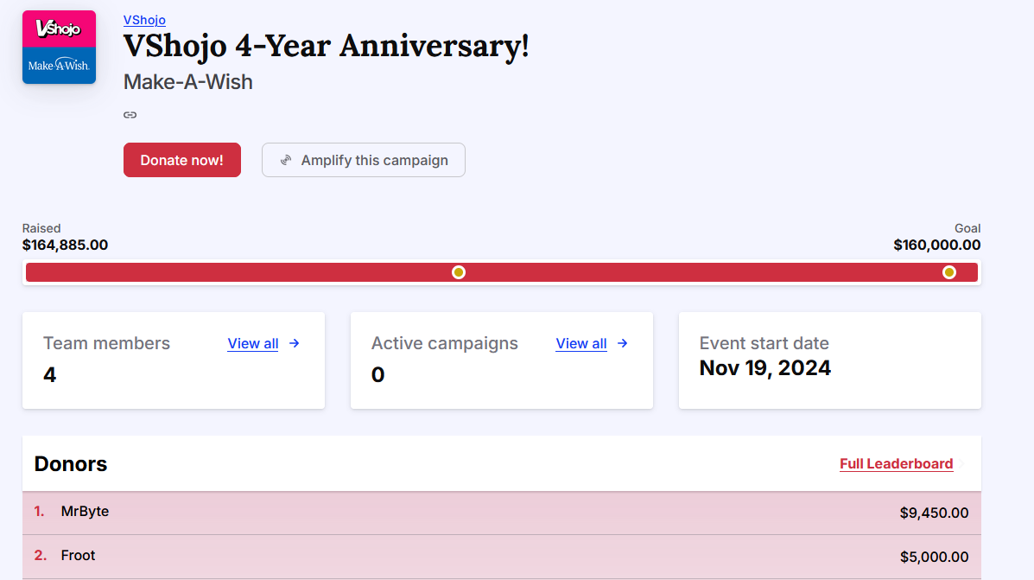
Task: View all team members link
Action: point(252,344)
